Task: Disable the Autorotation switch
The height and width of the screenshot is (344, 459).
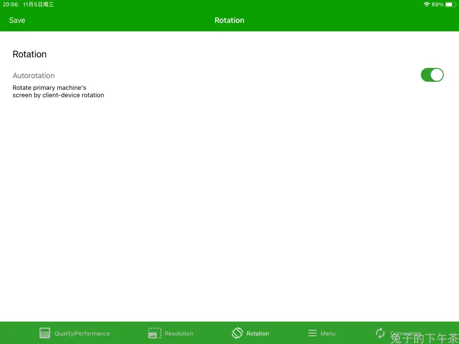Action: [x=432, y=75]
